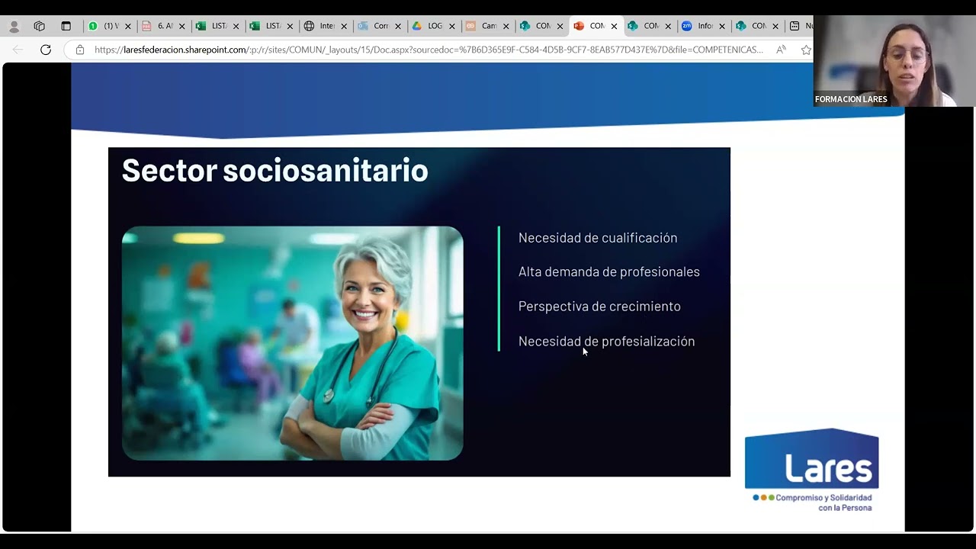Click the SharePoint URL address bar
Screen dimensions: 976x549
pyautogui.click(x=429, y=50)
